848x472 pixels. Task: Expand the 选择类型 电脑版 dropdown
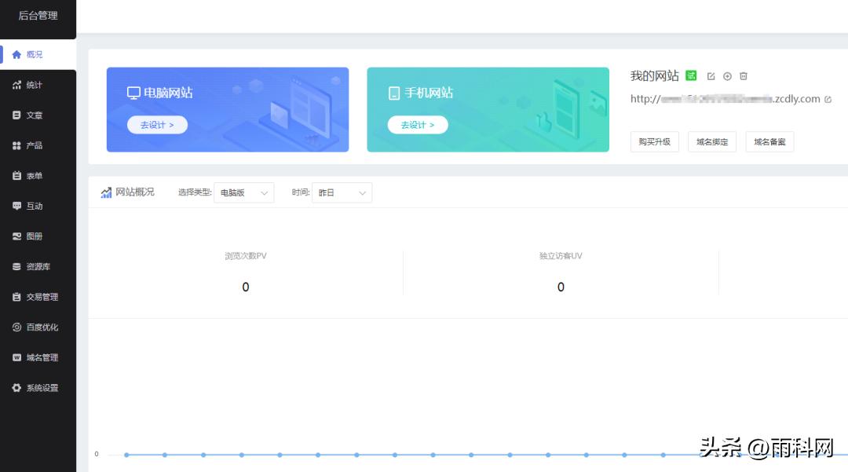[x=244, y=192]
